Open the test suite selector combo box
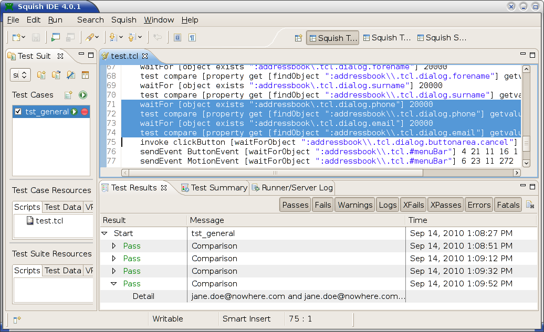Image resolution: width=544 pixels, height=332 pixels. pos(21,75)
